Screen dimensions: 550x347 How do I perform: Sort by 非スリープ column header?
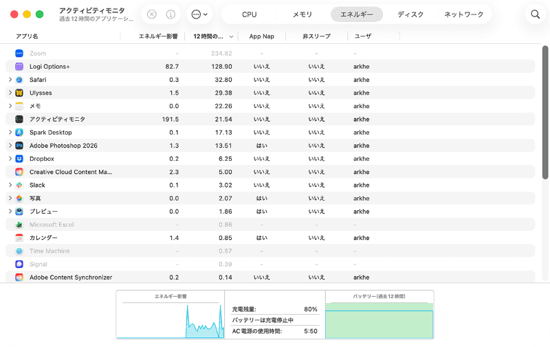coord(317,36)
